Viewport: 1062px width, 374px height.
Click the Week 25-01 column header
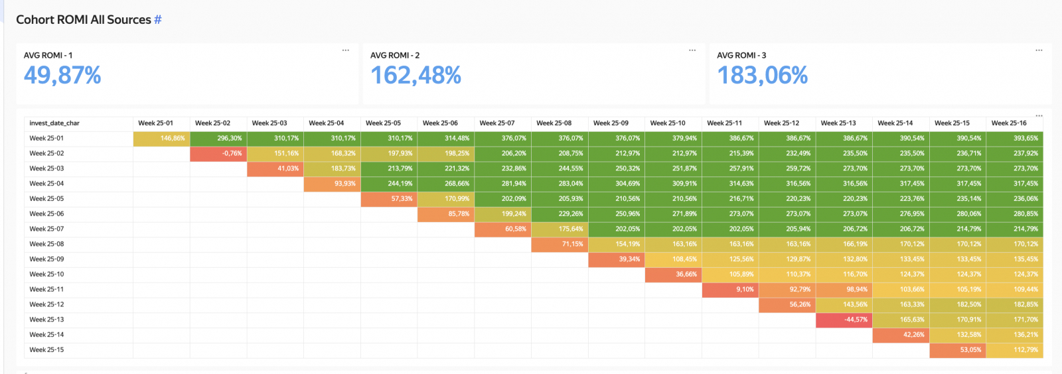pyautogui.click(x=155, y=123)
